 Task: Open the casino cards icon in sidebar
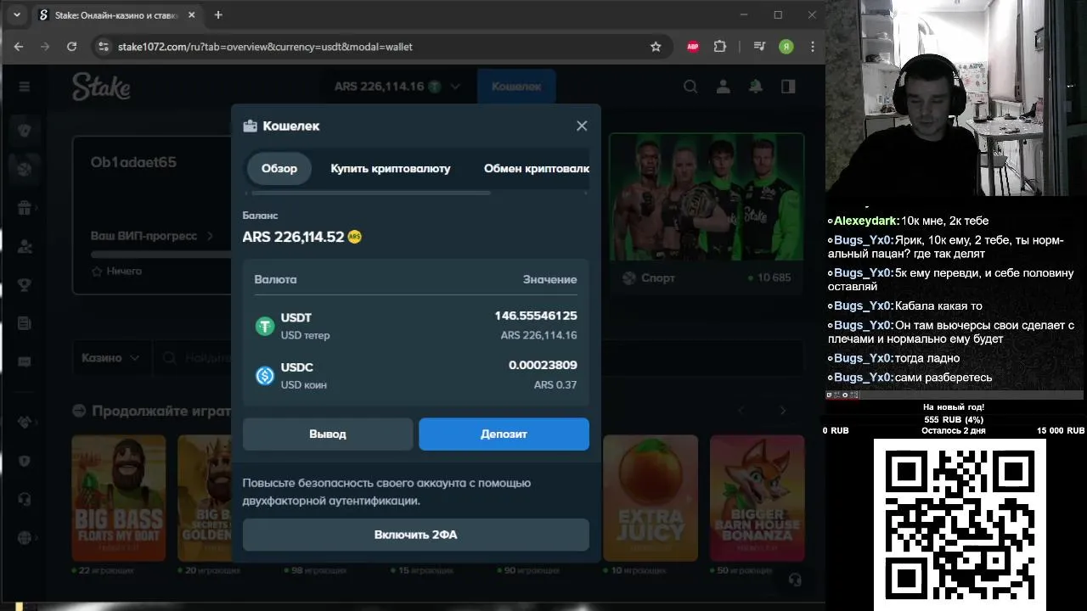click(24, 130)
